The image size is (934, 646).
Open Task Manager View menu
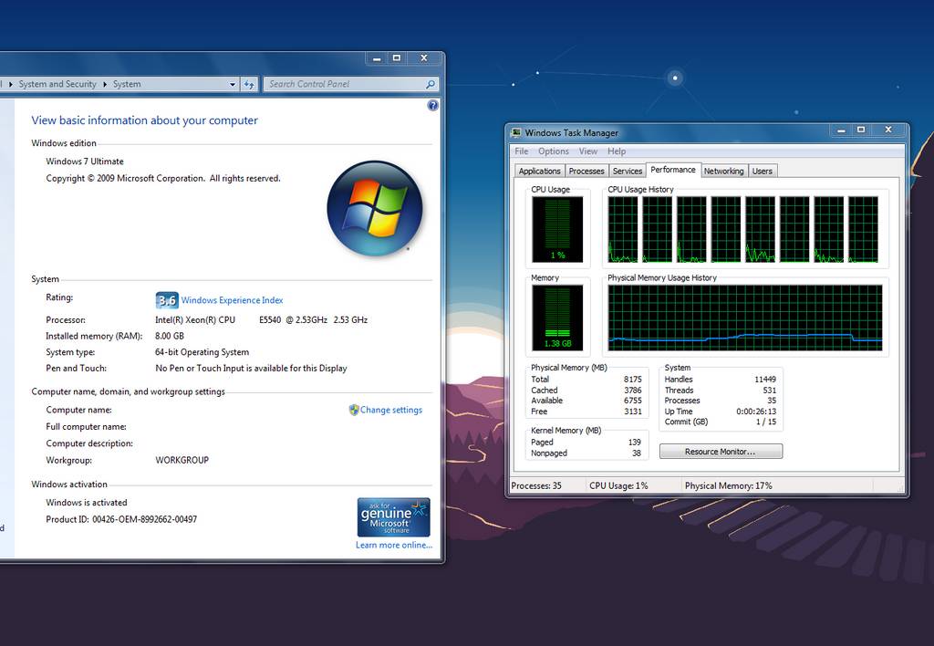[588, 151]
